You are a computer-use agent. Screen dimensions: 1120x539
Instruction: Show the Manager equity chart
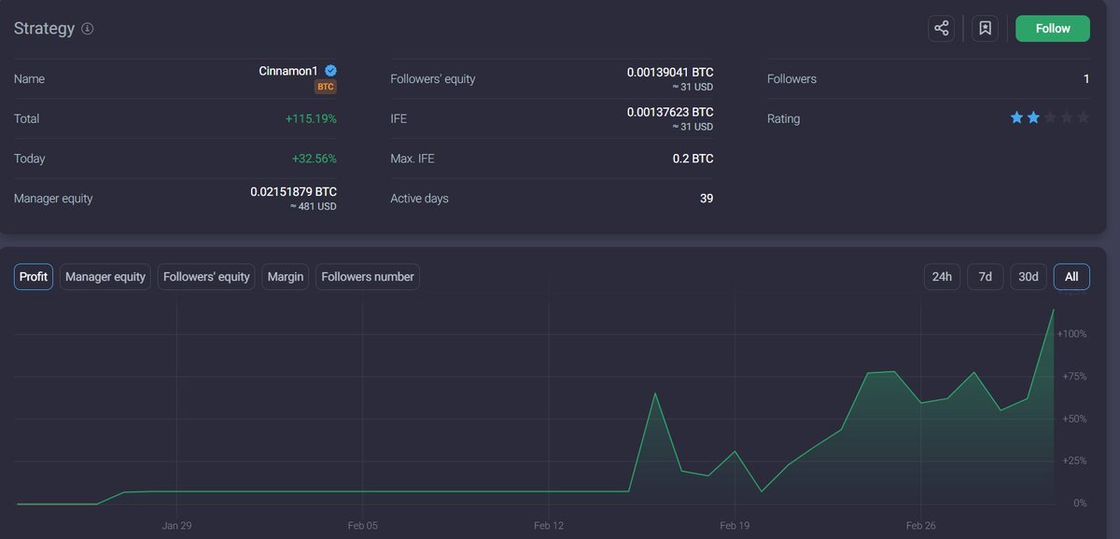pyautogui.click(x=105, y=277)
